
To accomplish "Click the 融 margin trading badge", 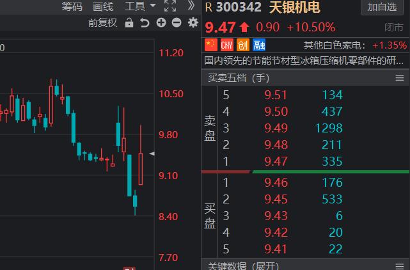I will pos(259,45).
